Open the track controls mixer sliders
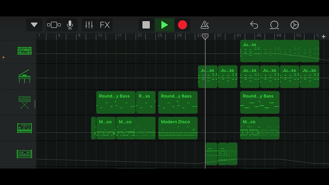 coord(89,25)
